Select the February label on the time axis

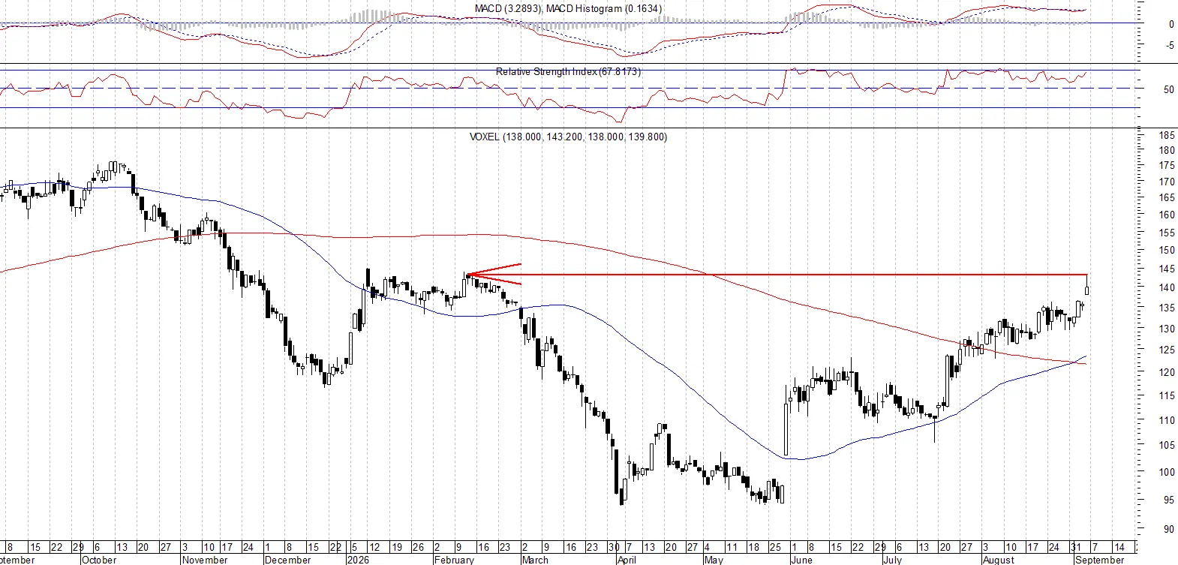(455, 560)
